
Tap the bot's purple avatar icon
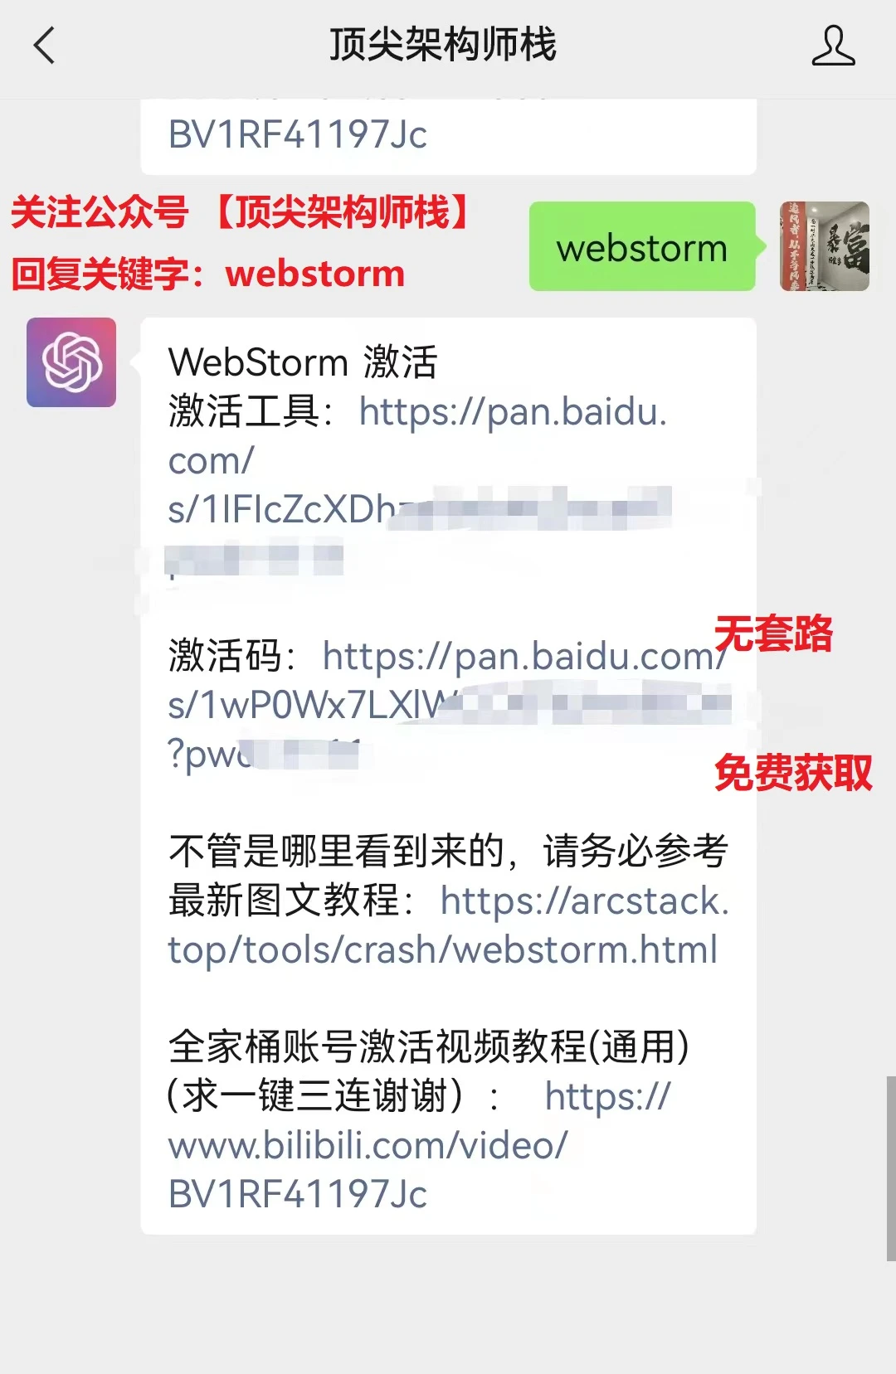(71, 362)
